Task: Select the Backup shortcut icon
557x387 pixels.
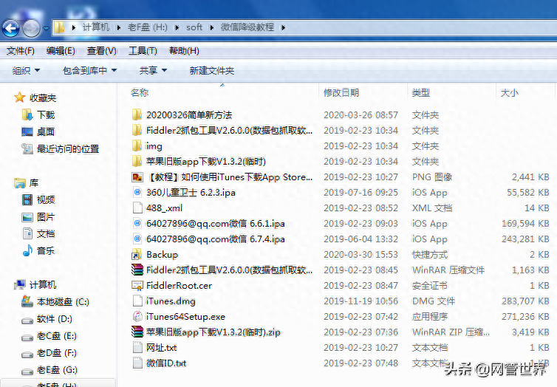Action: point(137,254)
